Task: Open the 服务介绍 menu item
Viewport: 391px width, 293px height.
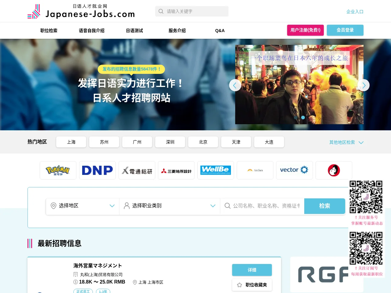Action: (177, 31)
